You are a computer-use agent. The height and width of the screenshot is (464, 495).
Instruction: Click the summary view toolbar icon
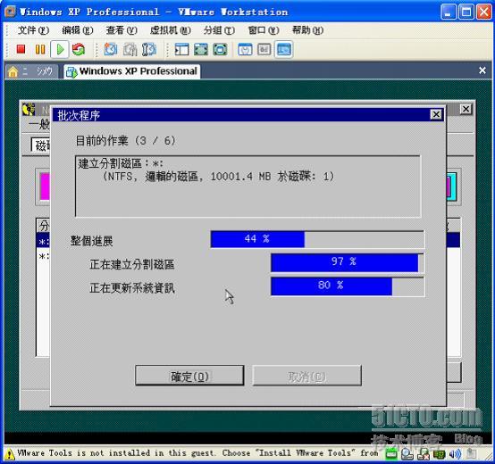coord(246,49)
